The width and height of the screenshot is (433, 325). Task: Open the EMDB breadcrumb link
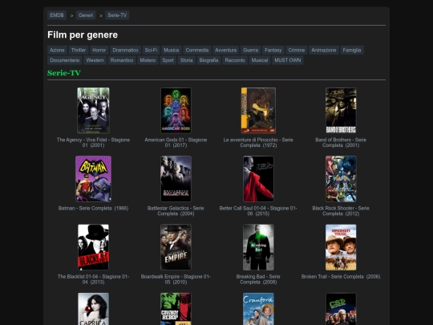57,15
